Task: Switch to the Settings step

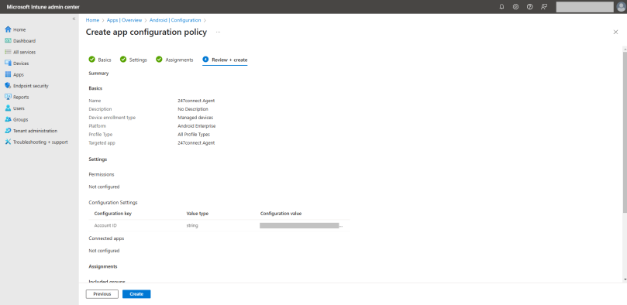Action: tap(133, 60)
